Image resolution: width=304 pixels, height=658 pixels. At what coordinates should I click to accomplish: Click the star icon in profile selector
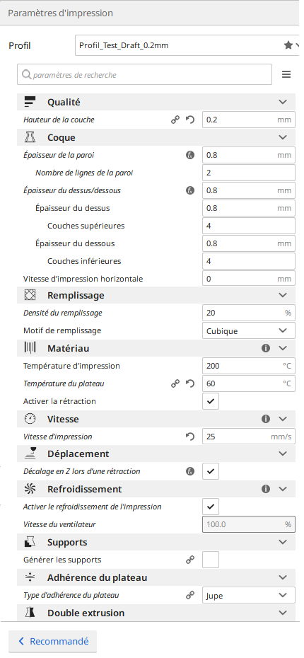(288, 45)
